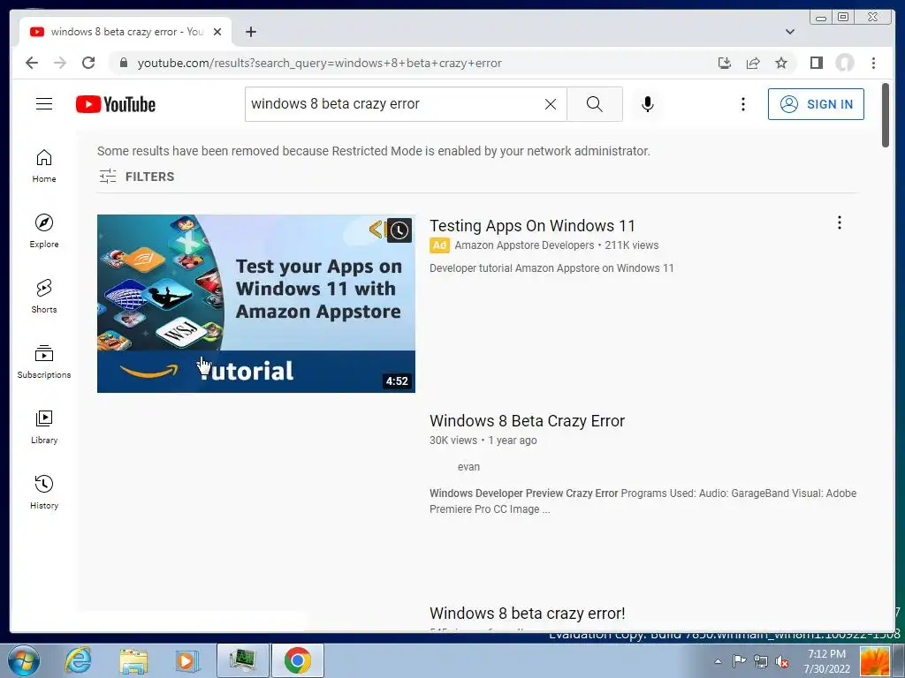The height and width of the screenshot is (678, 905).
Task: Show hidden tray icons arrow
Action: [718, 661]
